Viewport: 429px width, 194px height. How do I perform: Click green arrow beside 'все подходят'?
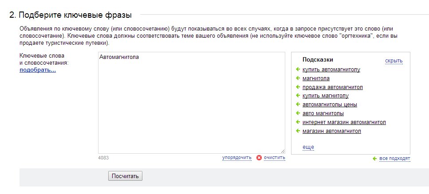pyautogui.click(x=375, y=159)
